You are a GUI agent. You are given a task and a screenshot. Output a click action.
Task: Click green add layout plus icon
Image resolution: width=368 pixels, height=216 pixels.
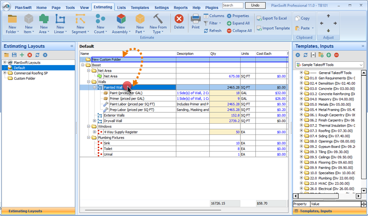coord(22,55)
